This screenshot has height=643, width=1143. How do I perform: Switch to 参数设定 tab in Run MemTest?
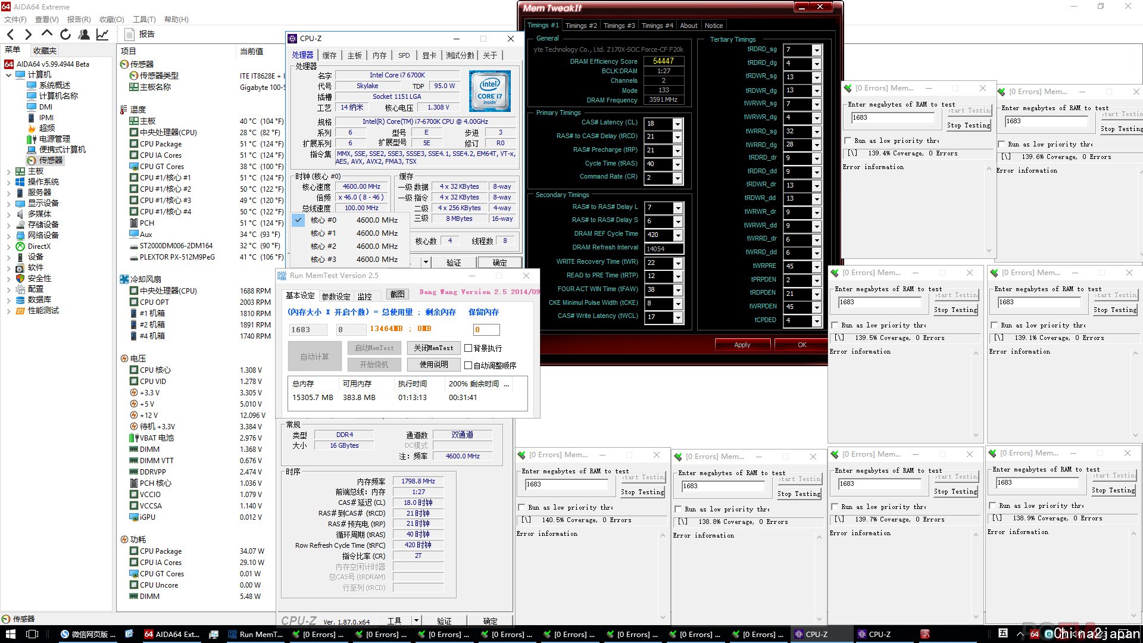[336, 296]
